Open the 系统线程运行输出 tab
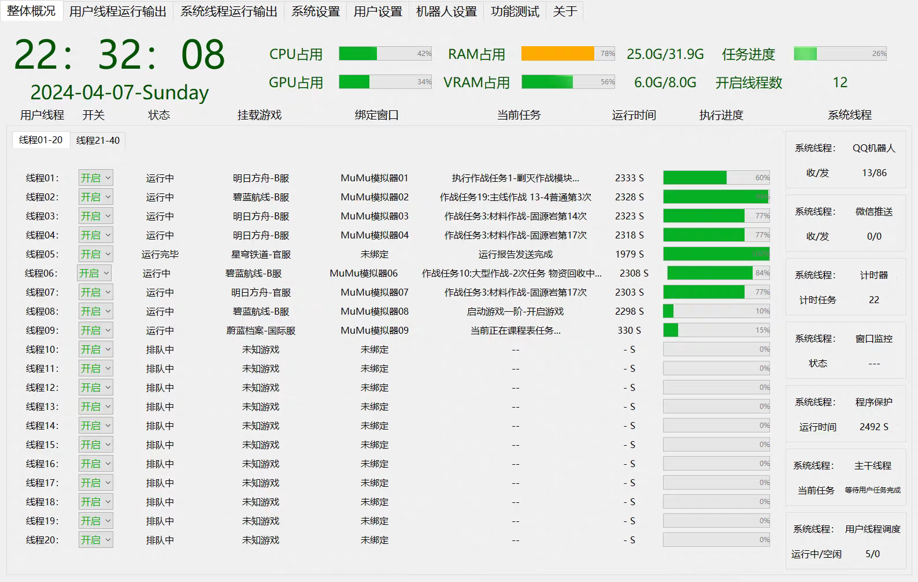The width and height of the screenshot is (918, 582). [x=229, y=12]
